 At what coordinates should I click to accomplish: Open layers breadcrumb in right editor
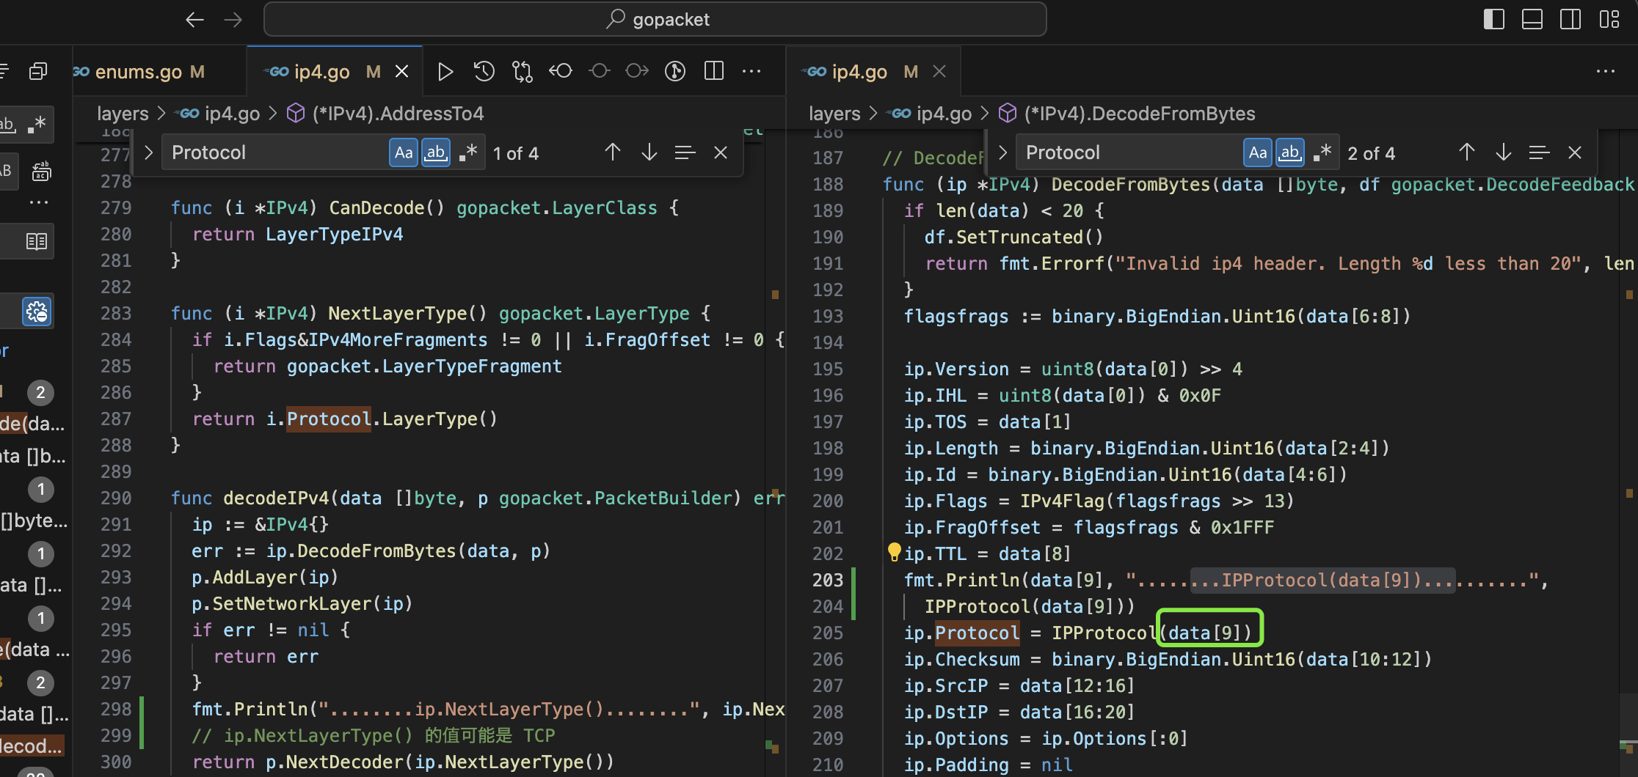click(834, 114)
